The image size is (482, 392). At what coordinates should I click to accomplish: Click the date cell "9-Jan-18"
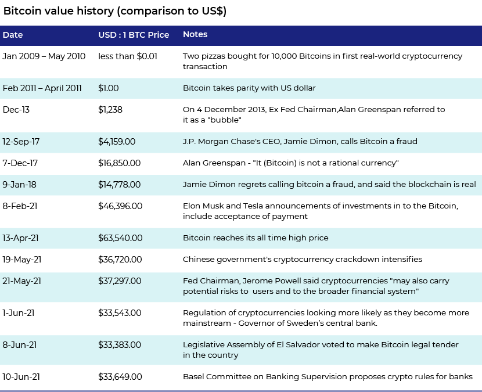[19, 185]
